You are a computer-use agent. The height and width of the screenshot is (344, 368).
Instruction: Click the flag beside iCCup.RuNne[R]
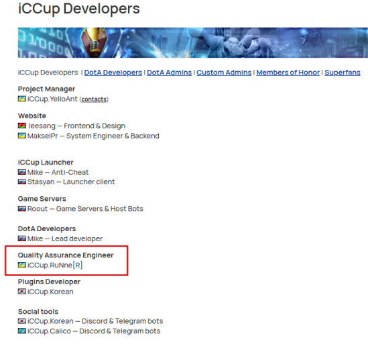(x=22, y=265)
